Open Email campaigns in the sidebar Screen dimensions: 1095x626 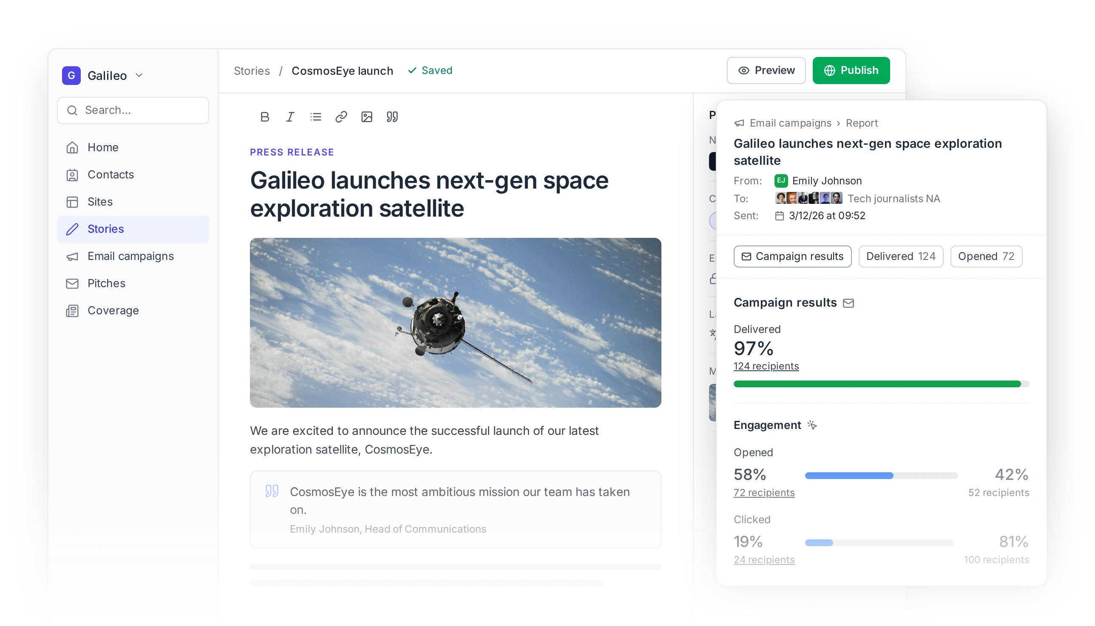[133, 256]
